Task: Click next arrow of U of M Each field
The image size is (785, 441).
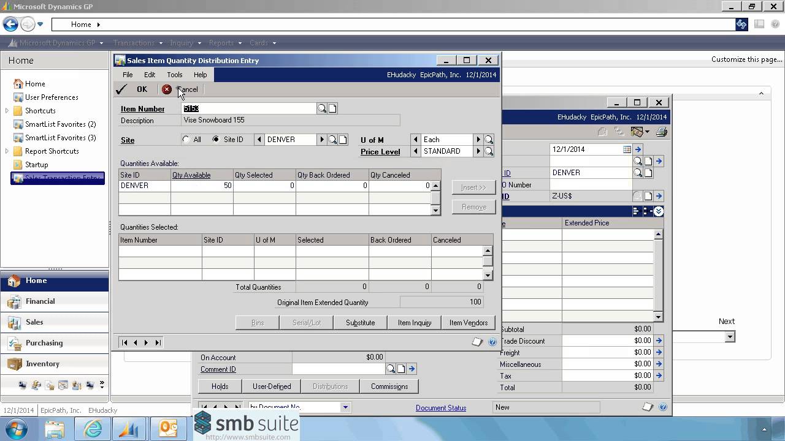Action: point(478,140)
